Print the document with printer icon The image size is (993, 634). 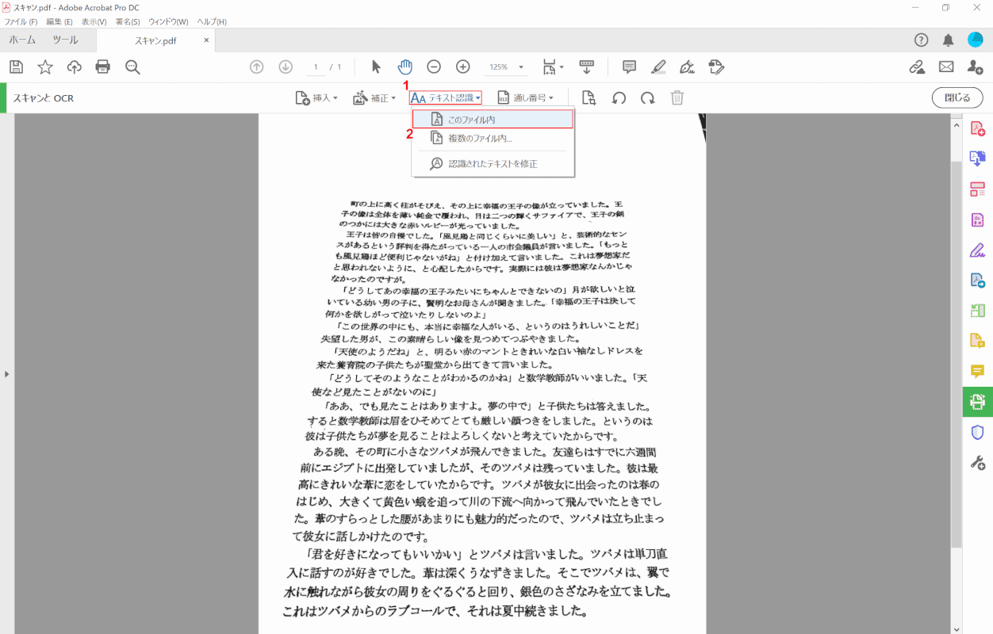[103, 67]
